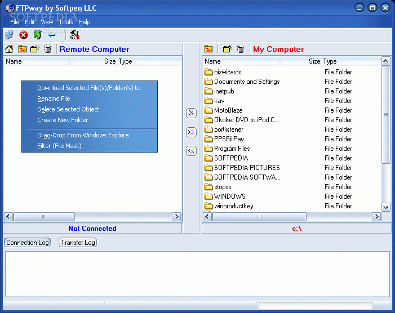This screenshot has height=313, width=395.
Task: Click the blue back arrow icon
Action: pos(52,35)
